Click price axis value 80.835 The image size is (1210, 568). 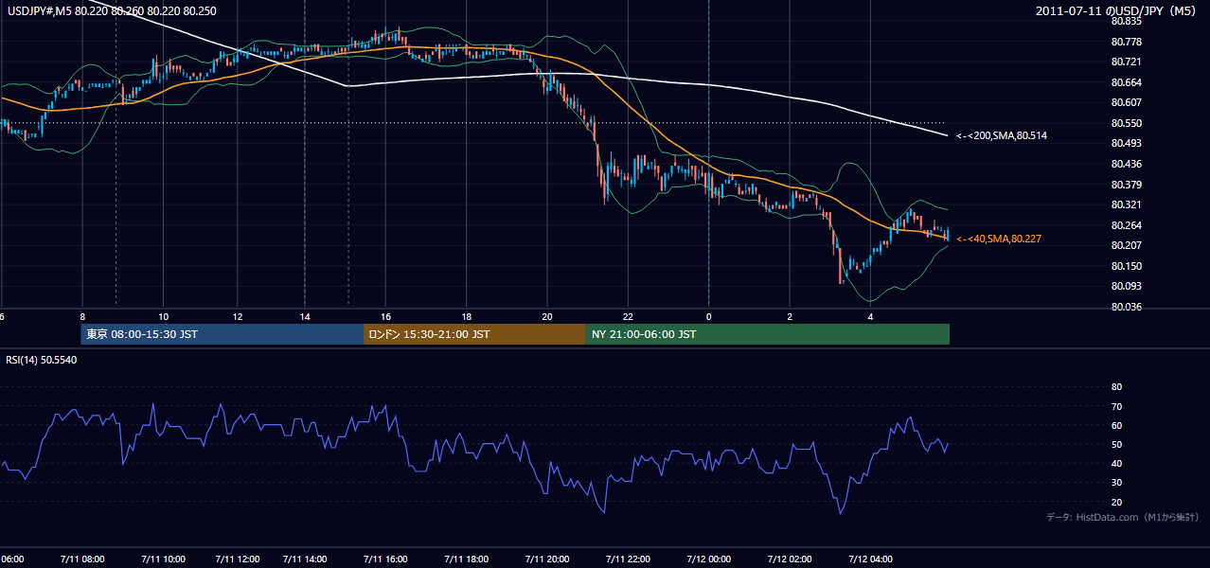1127,21
